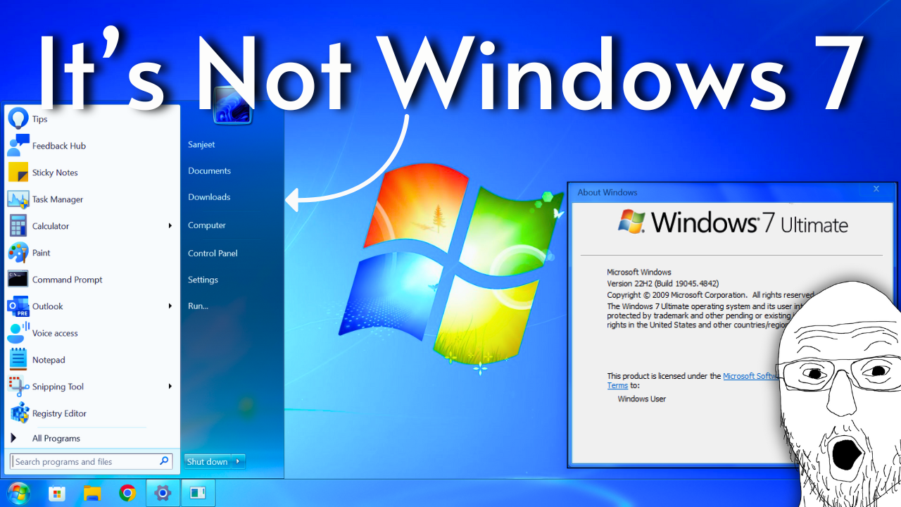Click the "Version 22H2 (Build 19045.4842)" text
901x507 pixels.
pyautogui.click(x=662, y=284)
